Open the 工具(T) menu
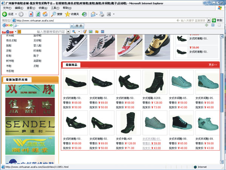This screenshot has height=170, width=226. (x=55, y=8)
